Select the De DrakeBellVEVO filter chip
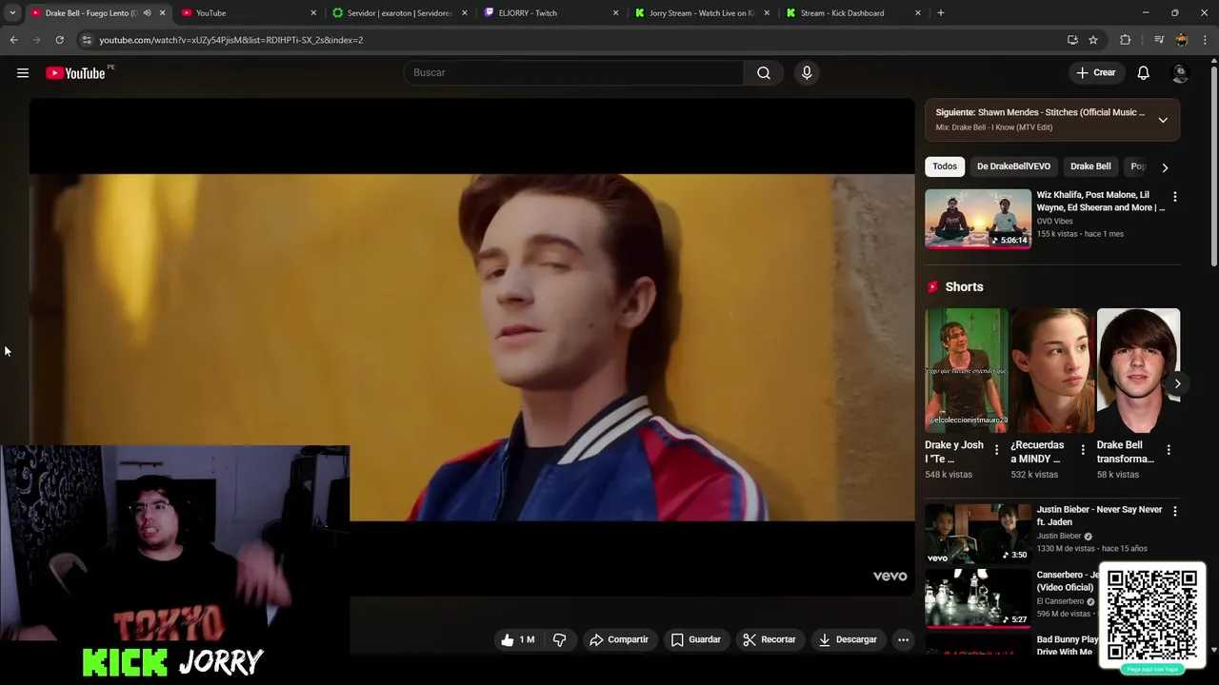This screenshot has width=1219, height=685. point(1013,166)
